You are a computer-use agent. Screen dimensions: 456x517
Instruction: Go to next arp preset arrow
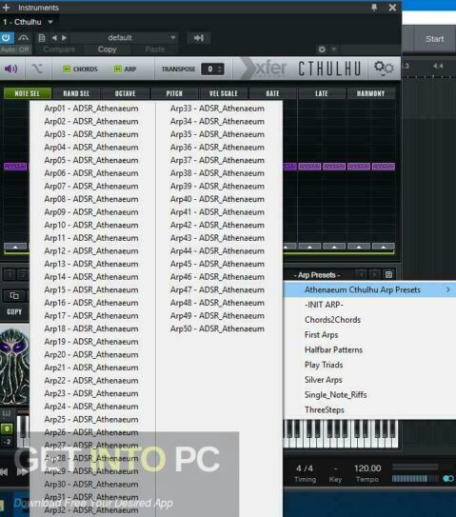coord(375,274)
